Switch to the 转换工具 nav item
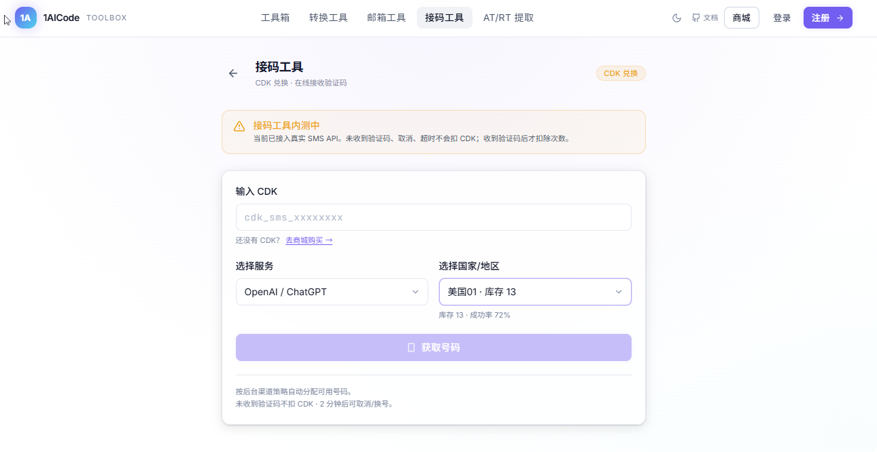 point(328,18)
